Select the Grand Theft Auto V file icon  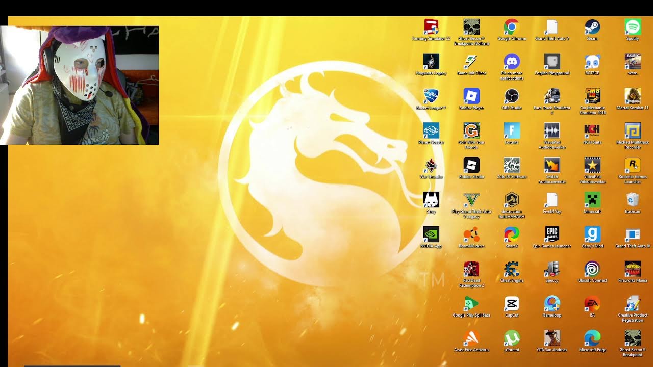tap(552, 27)
